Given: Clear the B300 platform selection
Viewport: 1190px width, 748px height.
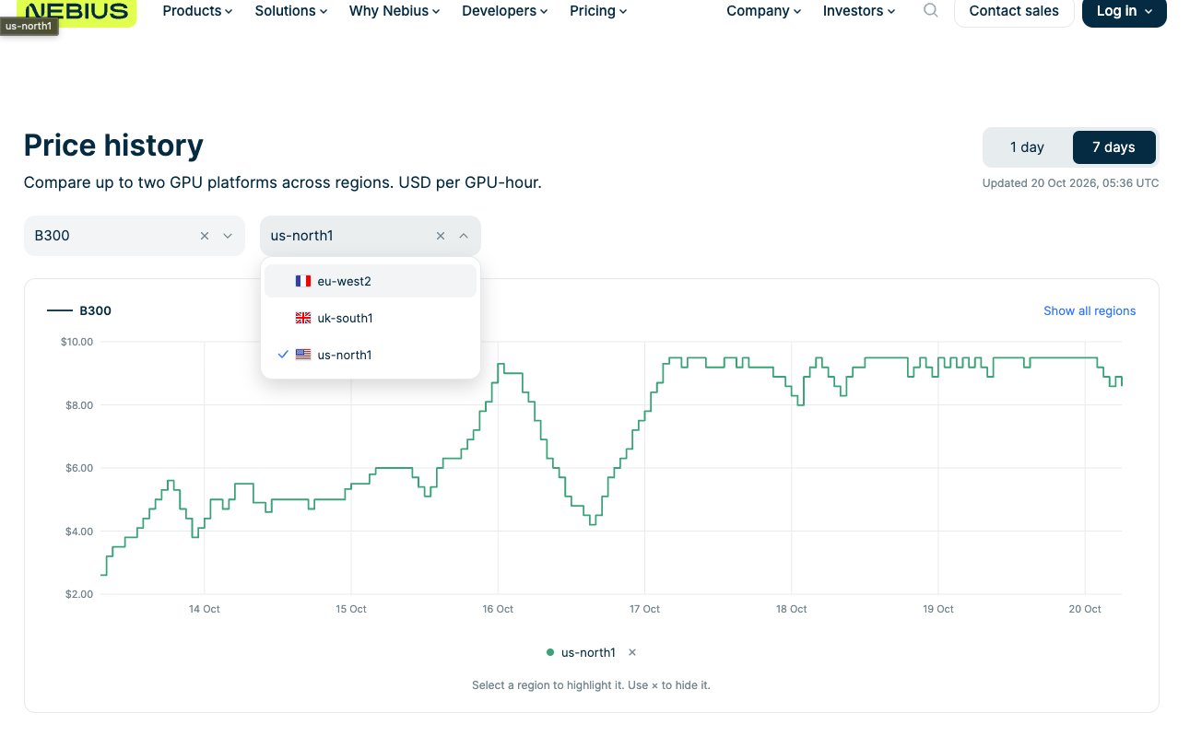Looking at the screenshot, I should coord(205,236).
